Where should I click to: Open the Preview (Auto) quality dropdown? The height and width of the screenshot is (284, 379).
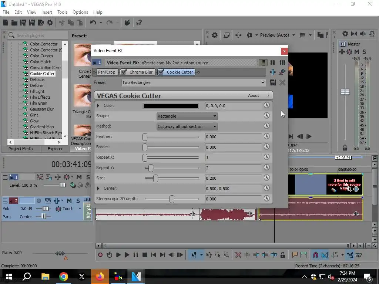(278, 35)
